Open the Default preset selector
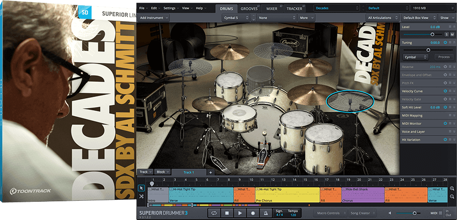Screen dimensions: 457x220 coord(388,9)
